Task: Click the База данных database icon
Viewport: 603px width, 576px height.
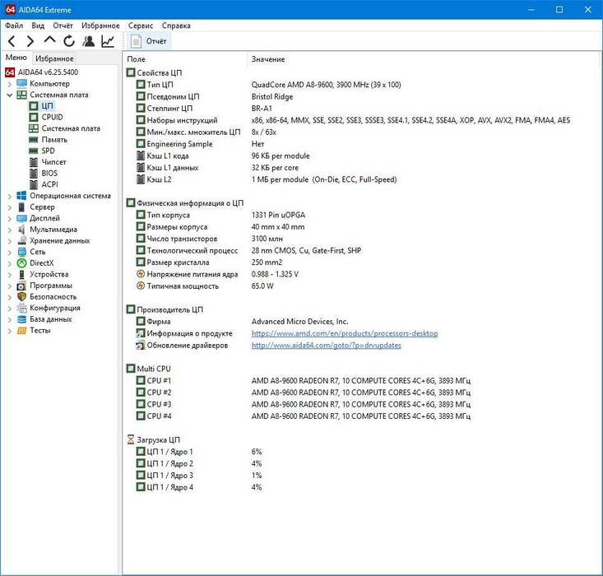Action: pos(22,319)
